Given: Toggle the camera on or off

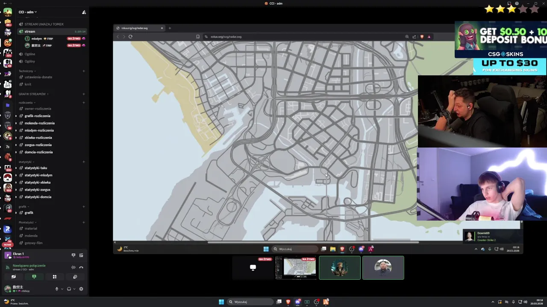Looking at the screenshot, I should pyautogui.click(x=14, y=277).
